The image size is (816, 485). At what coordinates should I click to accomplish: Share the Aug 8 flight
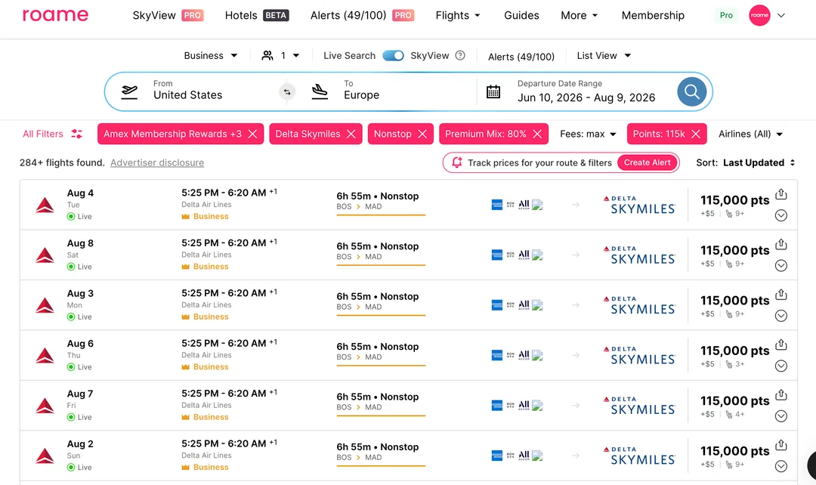pos(780,244)
